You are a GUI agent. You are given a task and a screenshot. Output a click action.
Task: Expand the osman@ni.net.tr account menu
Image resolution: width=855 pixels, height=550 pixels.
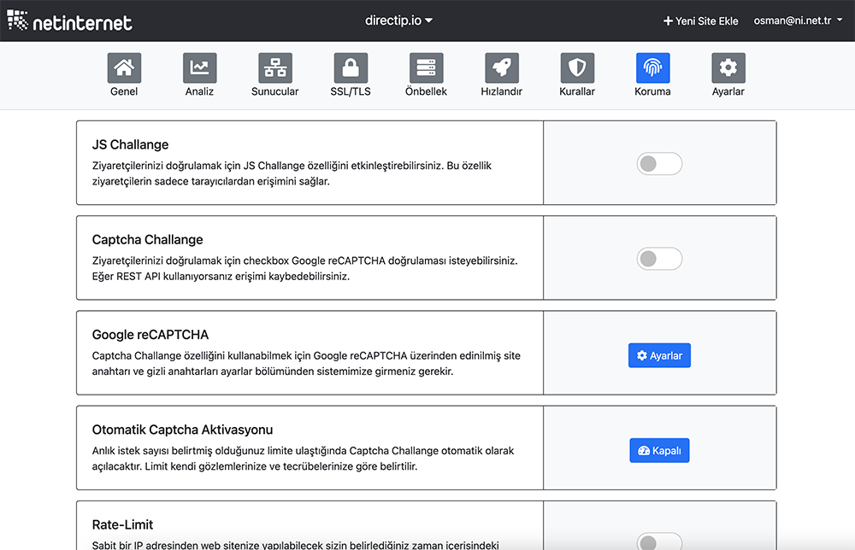click(x=798, y=20)
